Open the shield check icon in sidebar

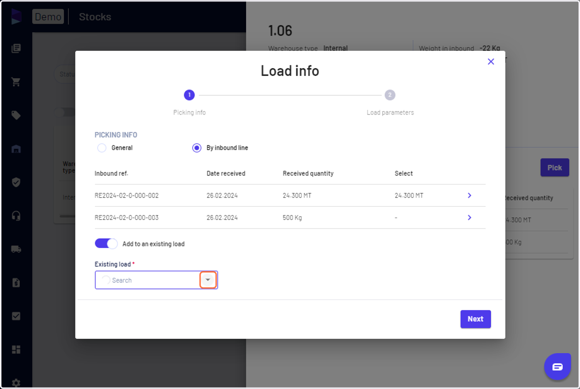[x=16, y=182]
